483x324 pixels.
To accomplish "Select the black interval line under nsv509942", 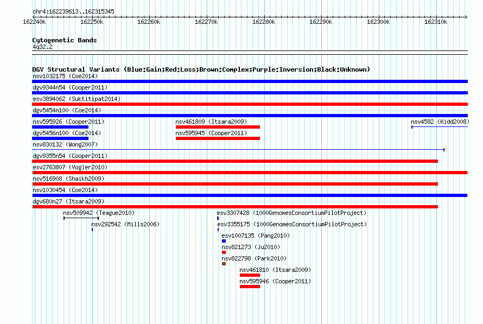I will click(81, 218).
